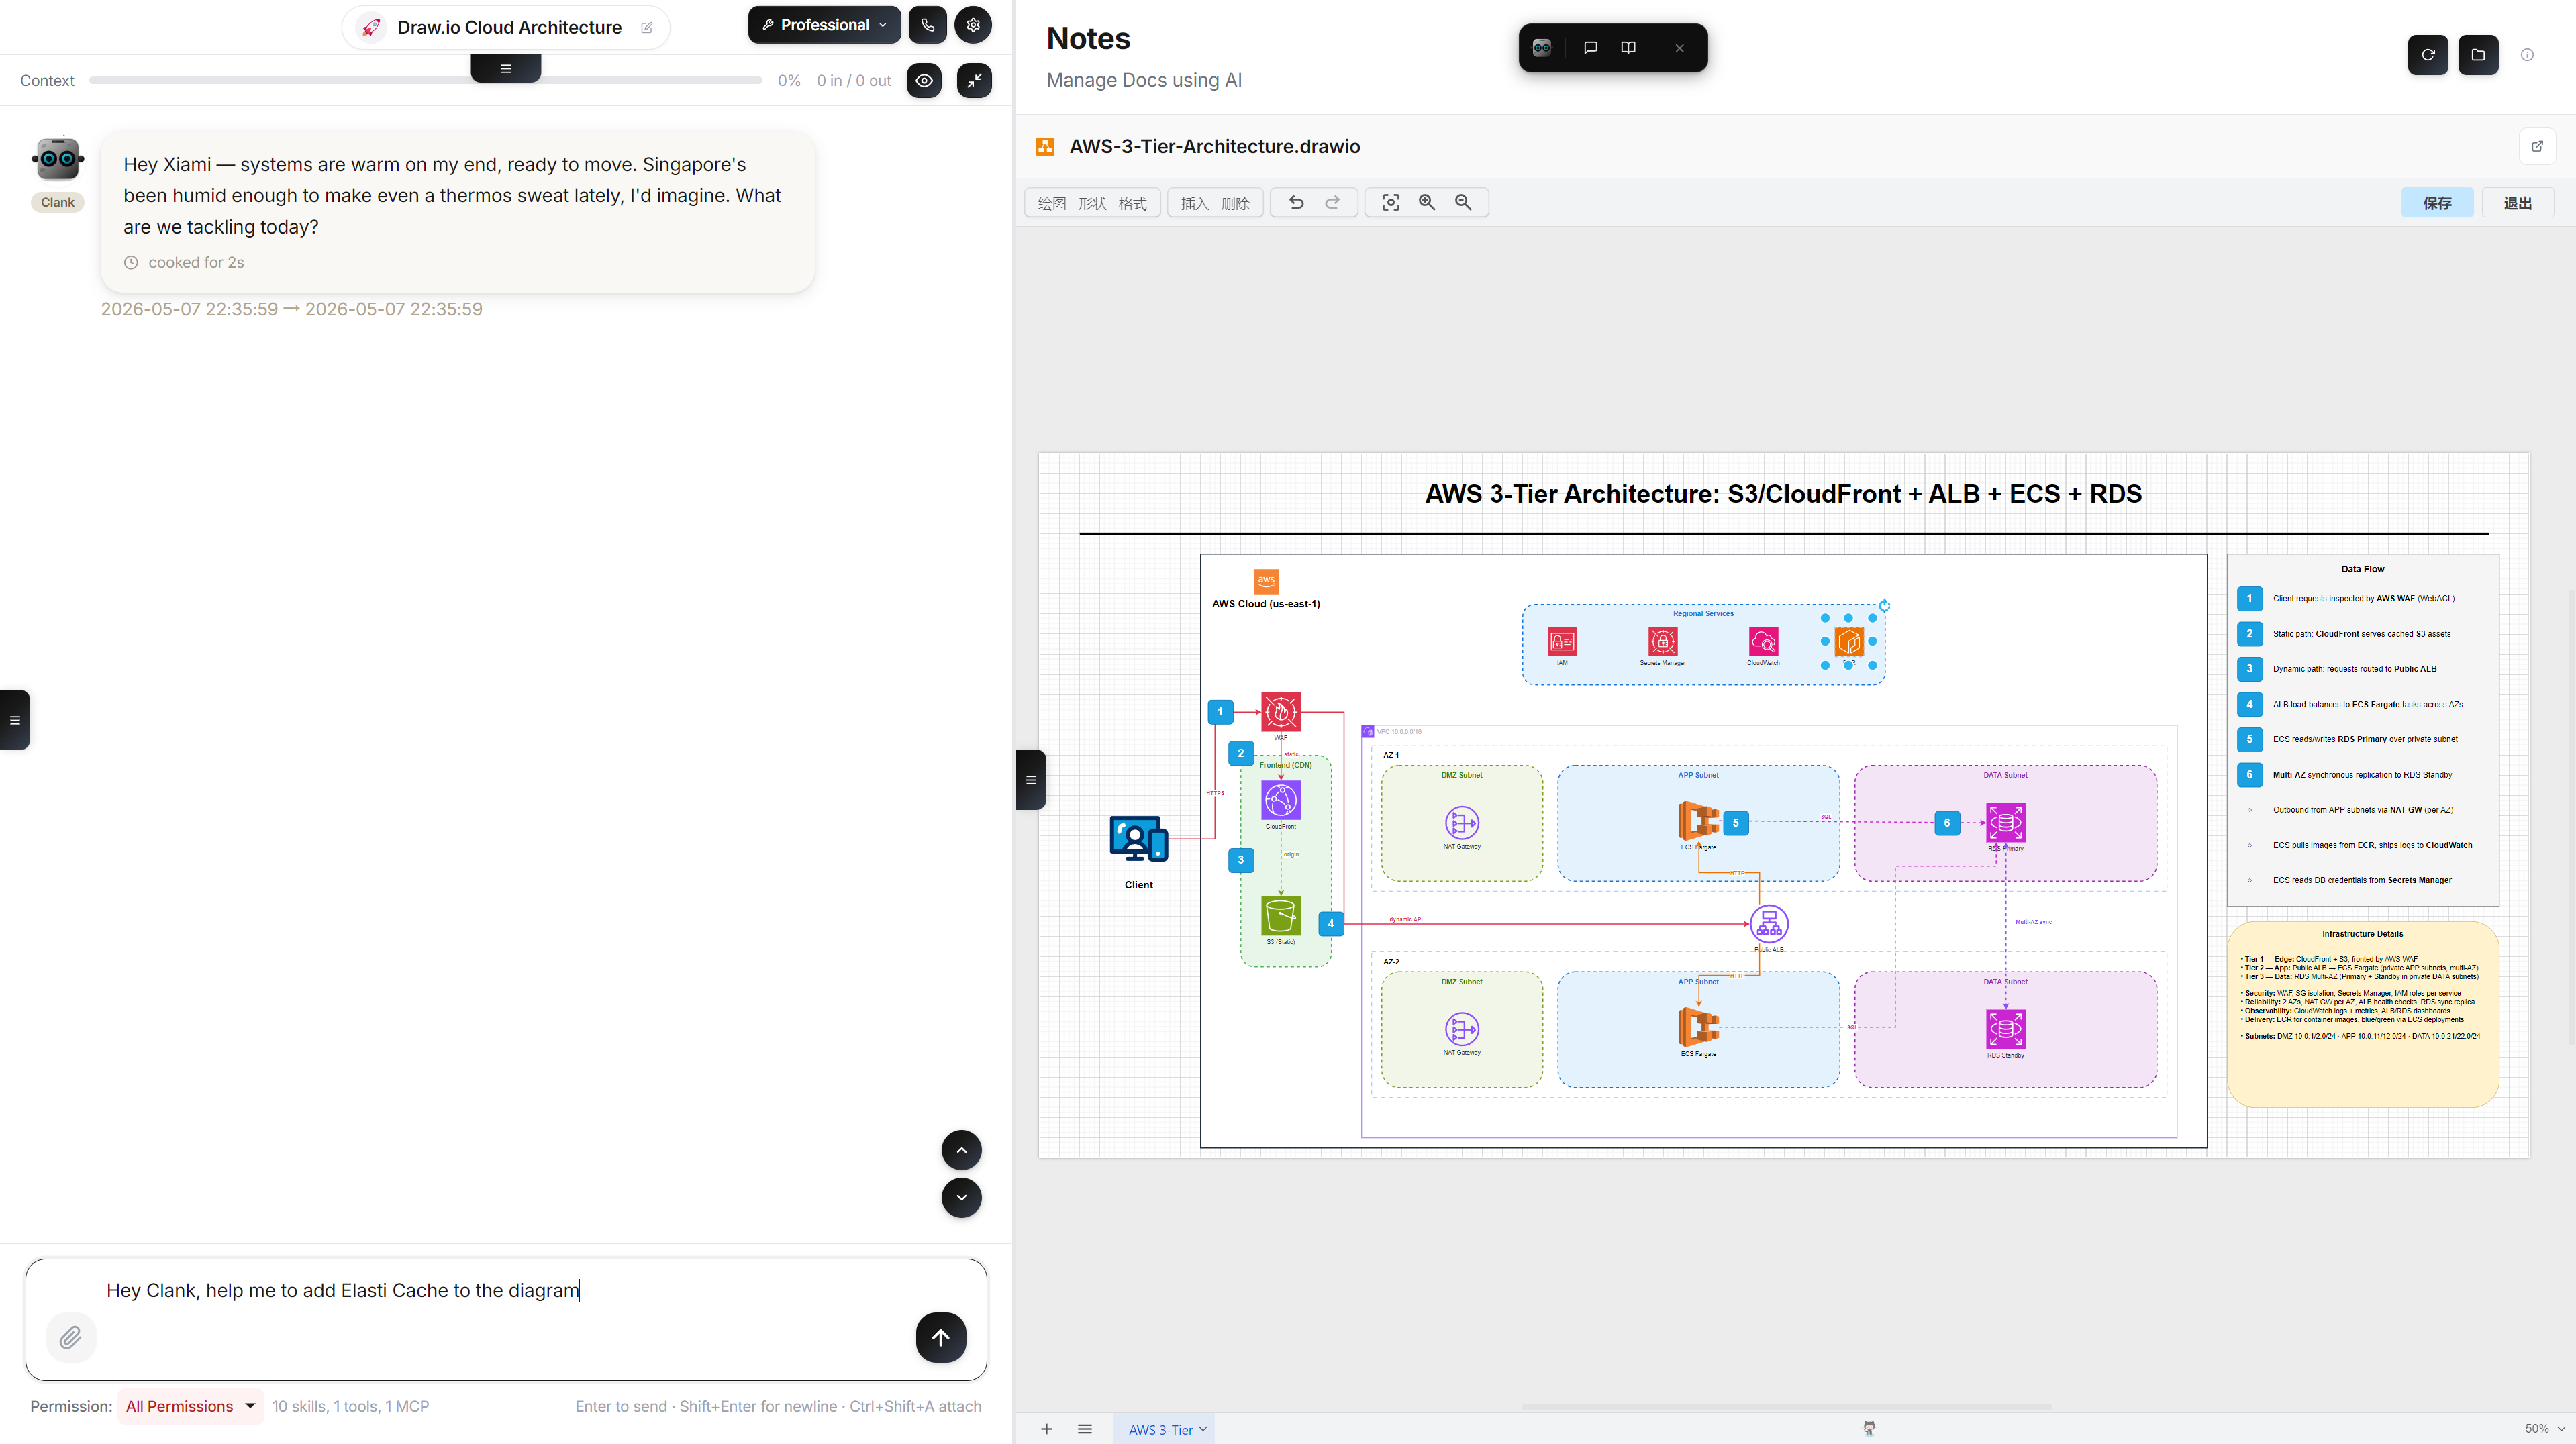Click the context usage progress bar
Screen dimensions: 2576x1444
pyautogui.click(x=425, y=80)
